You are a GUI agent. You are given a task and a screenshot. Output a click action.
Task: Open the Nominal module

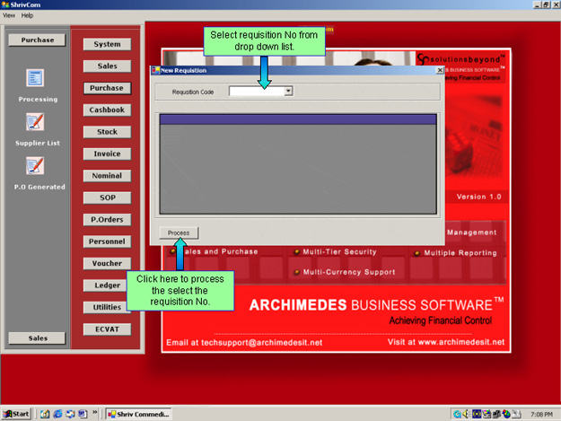point(107,176)
